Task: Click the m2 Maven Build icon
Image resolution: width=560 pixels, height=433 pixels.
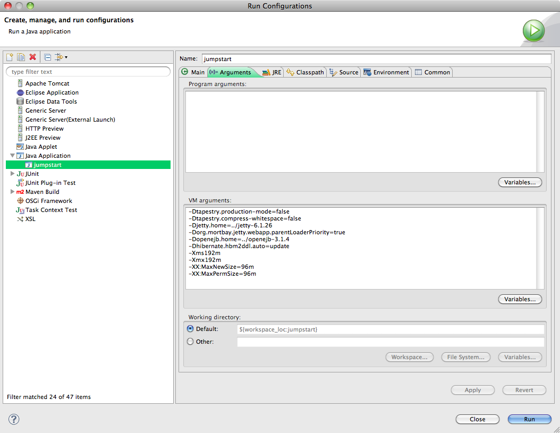Action: pos(20,192)
